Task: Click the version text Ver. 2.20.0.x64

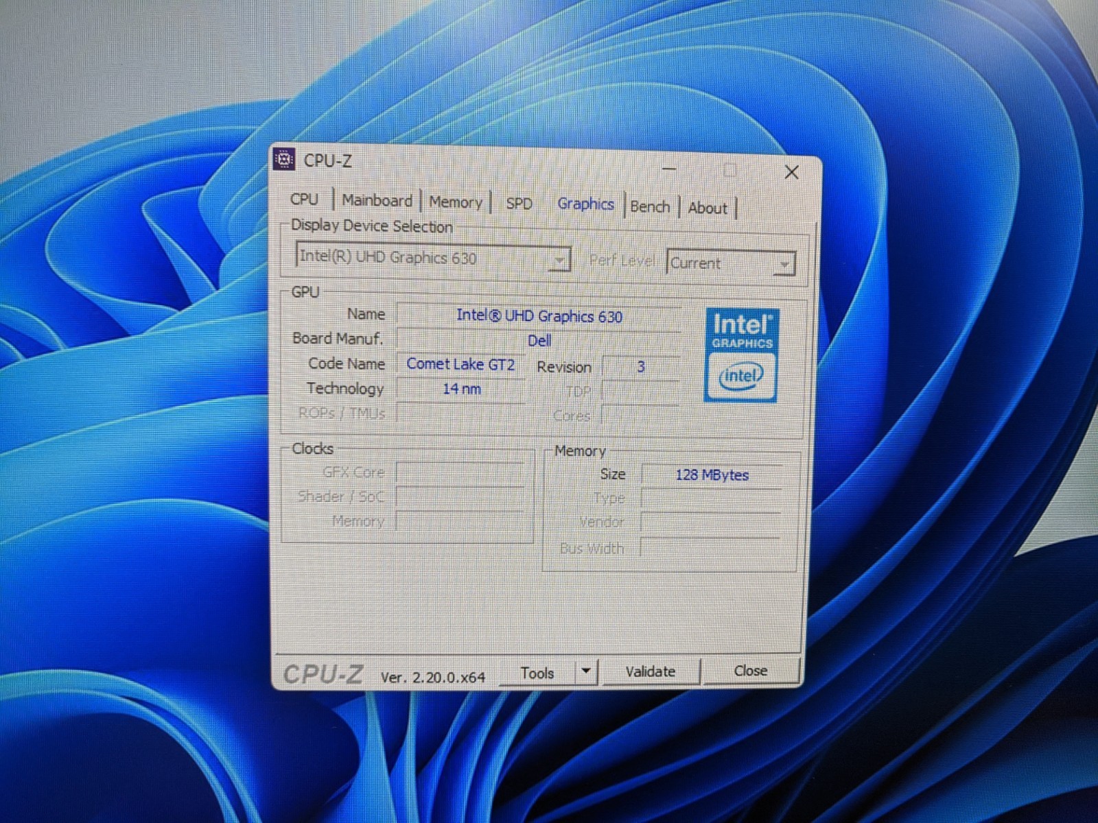Action: [x=433, y=678]
